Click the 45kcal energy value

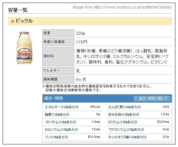coord(95,107)
